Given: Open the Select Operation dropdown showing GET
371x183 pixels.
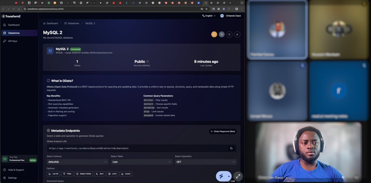Looking at the screenshot, I should click(x=206, y=162).
